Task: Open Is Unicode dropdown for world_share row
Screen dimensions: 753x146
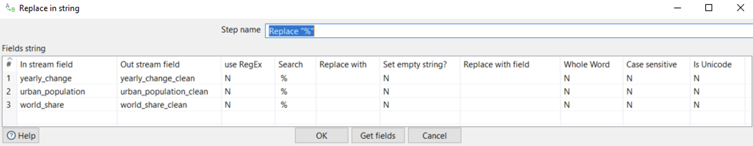Action: click(717, 105)
